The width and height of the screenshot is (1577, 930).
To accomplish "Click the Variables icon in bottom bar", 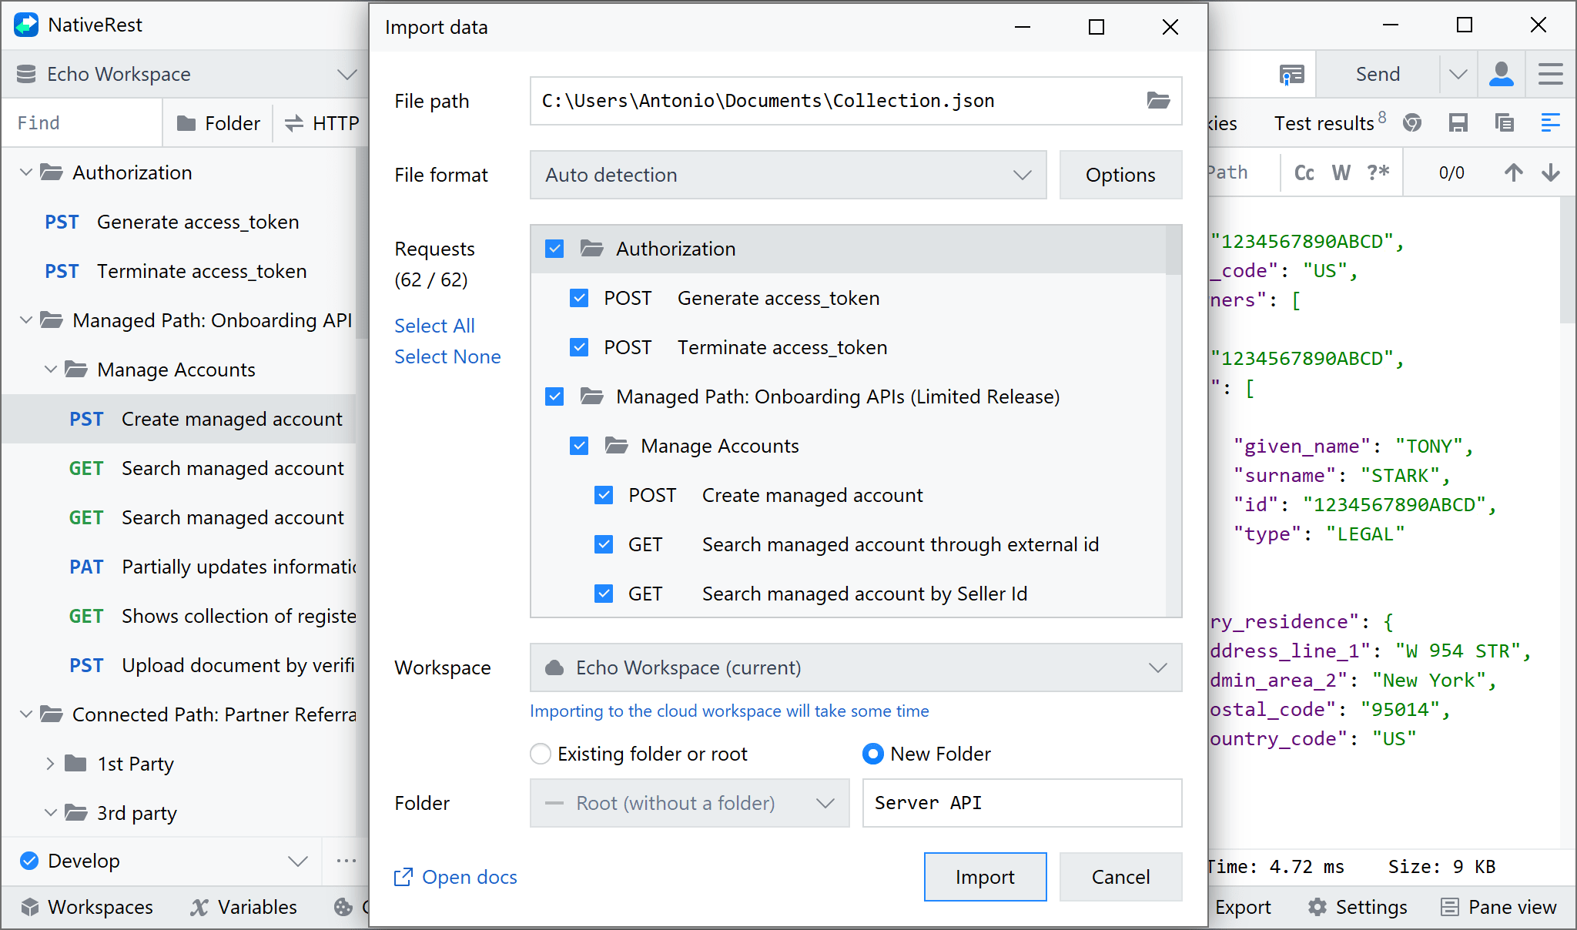I will (x=199, y=907).
